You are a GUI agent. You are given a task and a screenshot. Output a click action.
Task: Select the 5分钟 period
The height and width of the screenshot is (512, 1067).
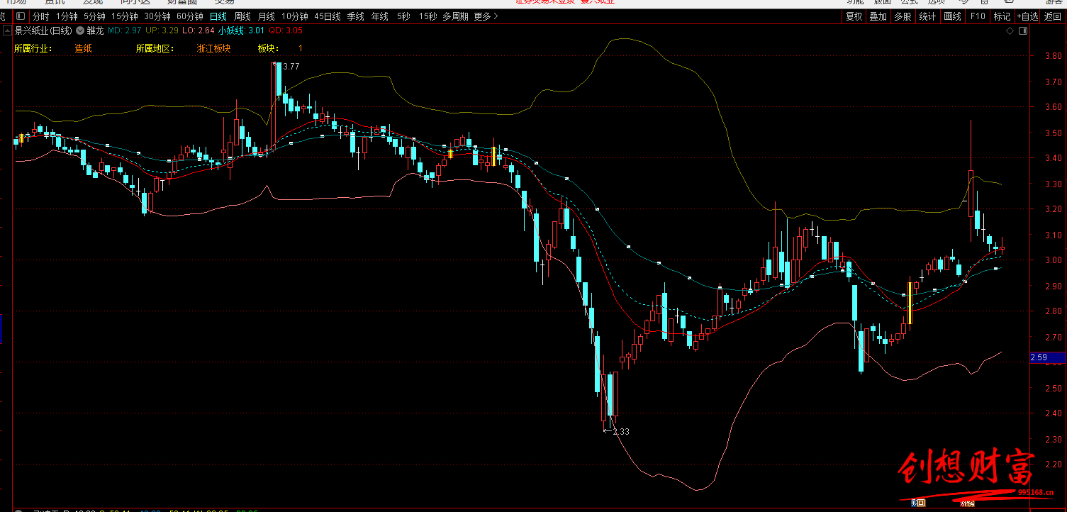coord(94,16)
